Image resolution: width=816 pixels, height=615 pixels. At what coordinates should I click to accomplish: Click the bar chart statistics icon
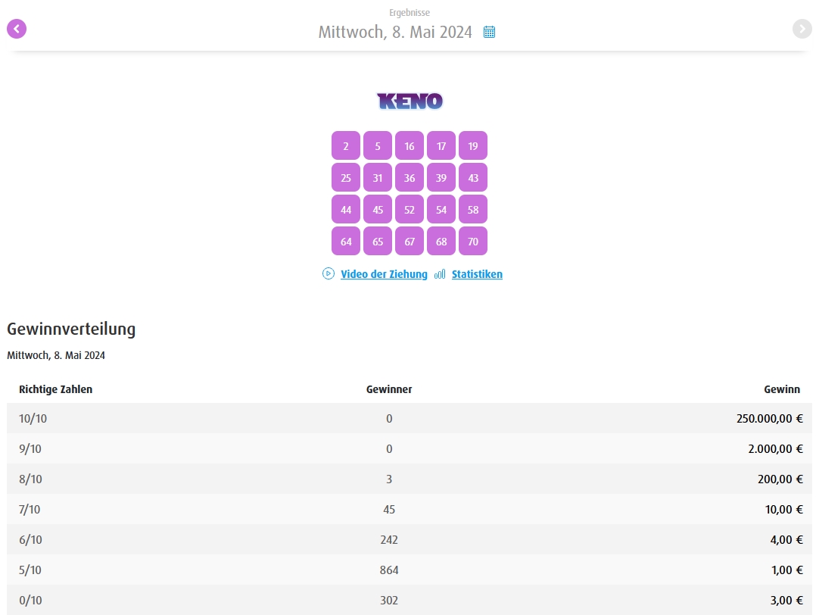(440, 274)
